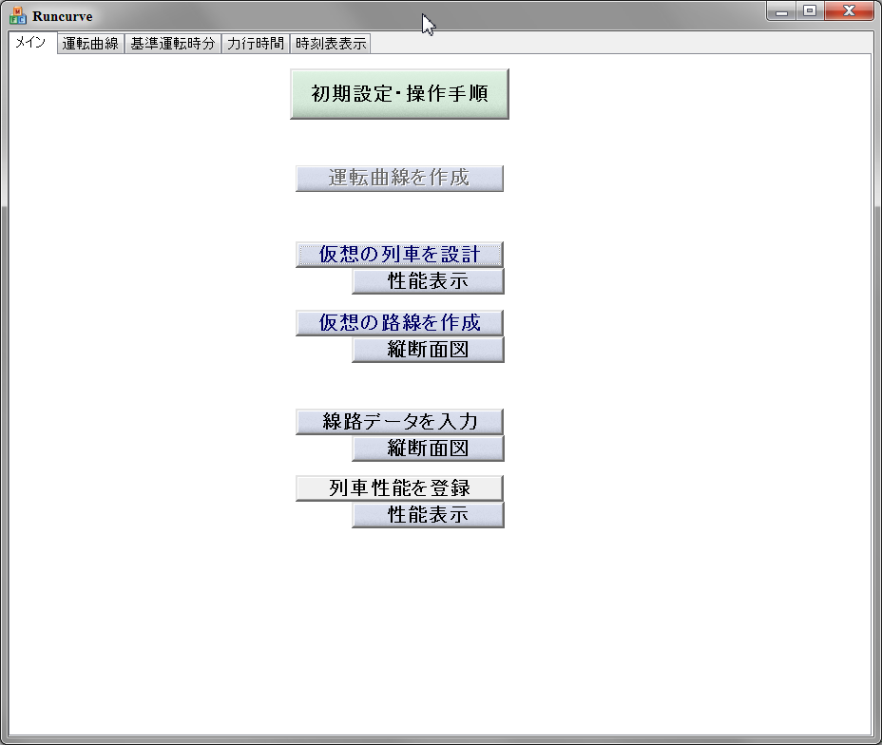
Task: Switch to the 時刻表表示 tab
Action: click(330, 44)
